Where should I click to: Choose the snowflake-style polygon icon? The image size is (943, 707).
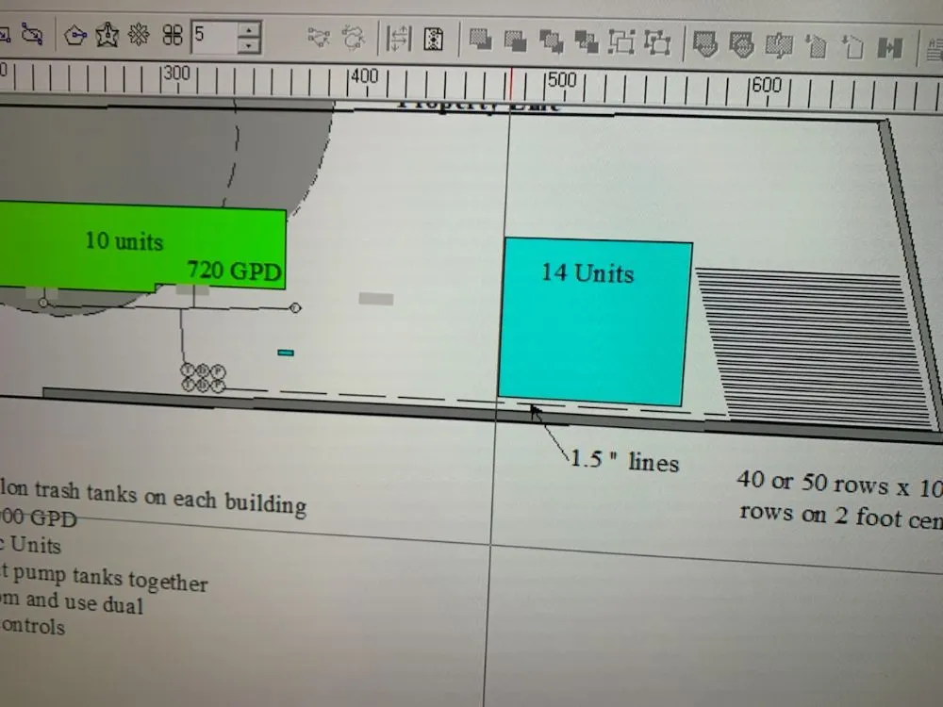[x=139, y=37]
